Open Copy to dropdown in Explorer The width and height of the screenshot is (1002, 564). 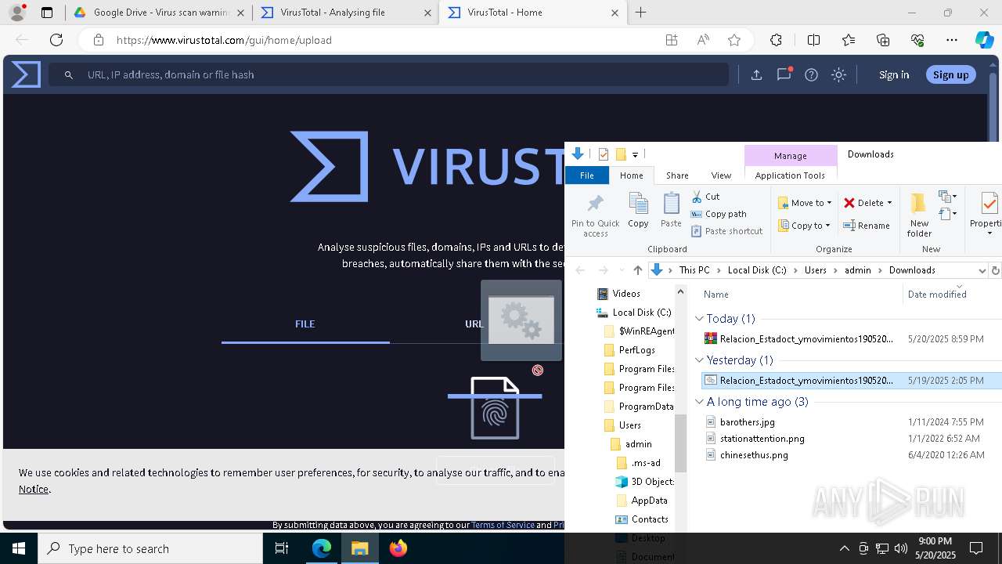coord(805,226)
